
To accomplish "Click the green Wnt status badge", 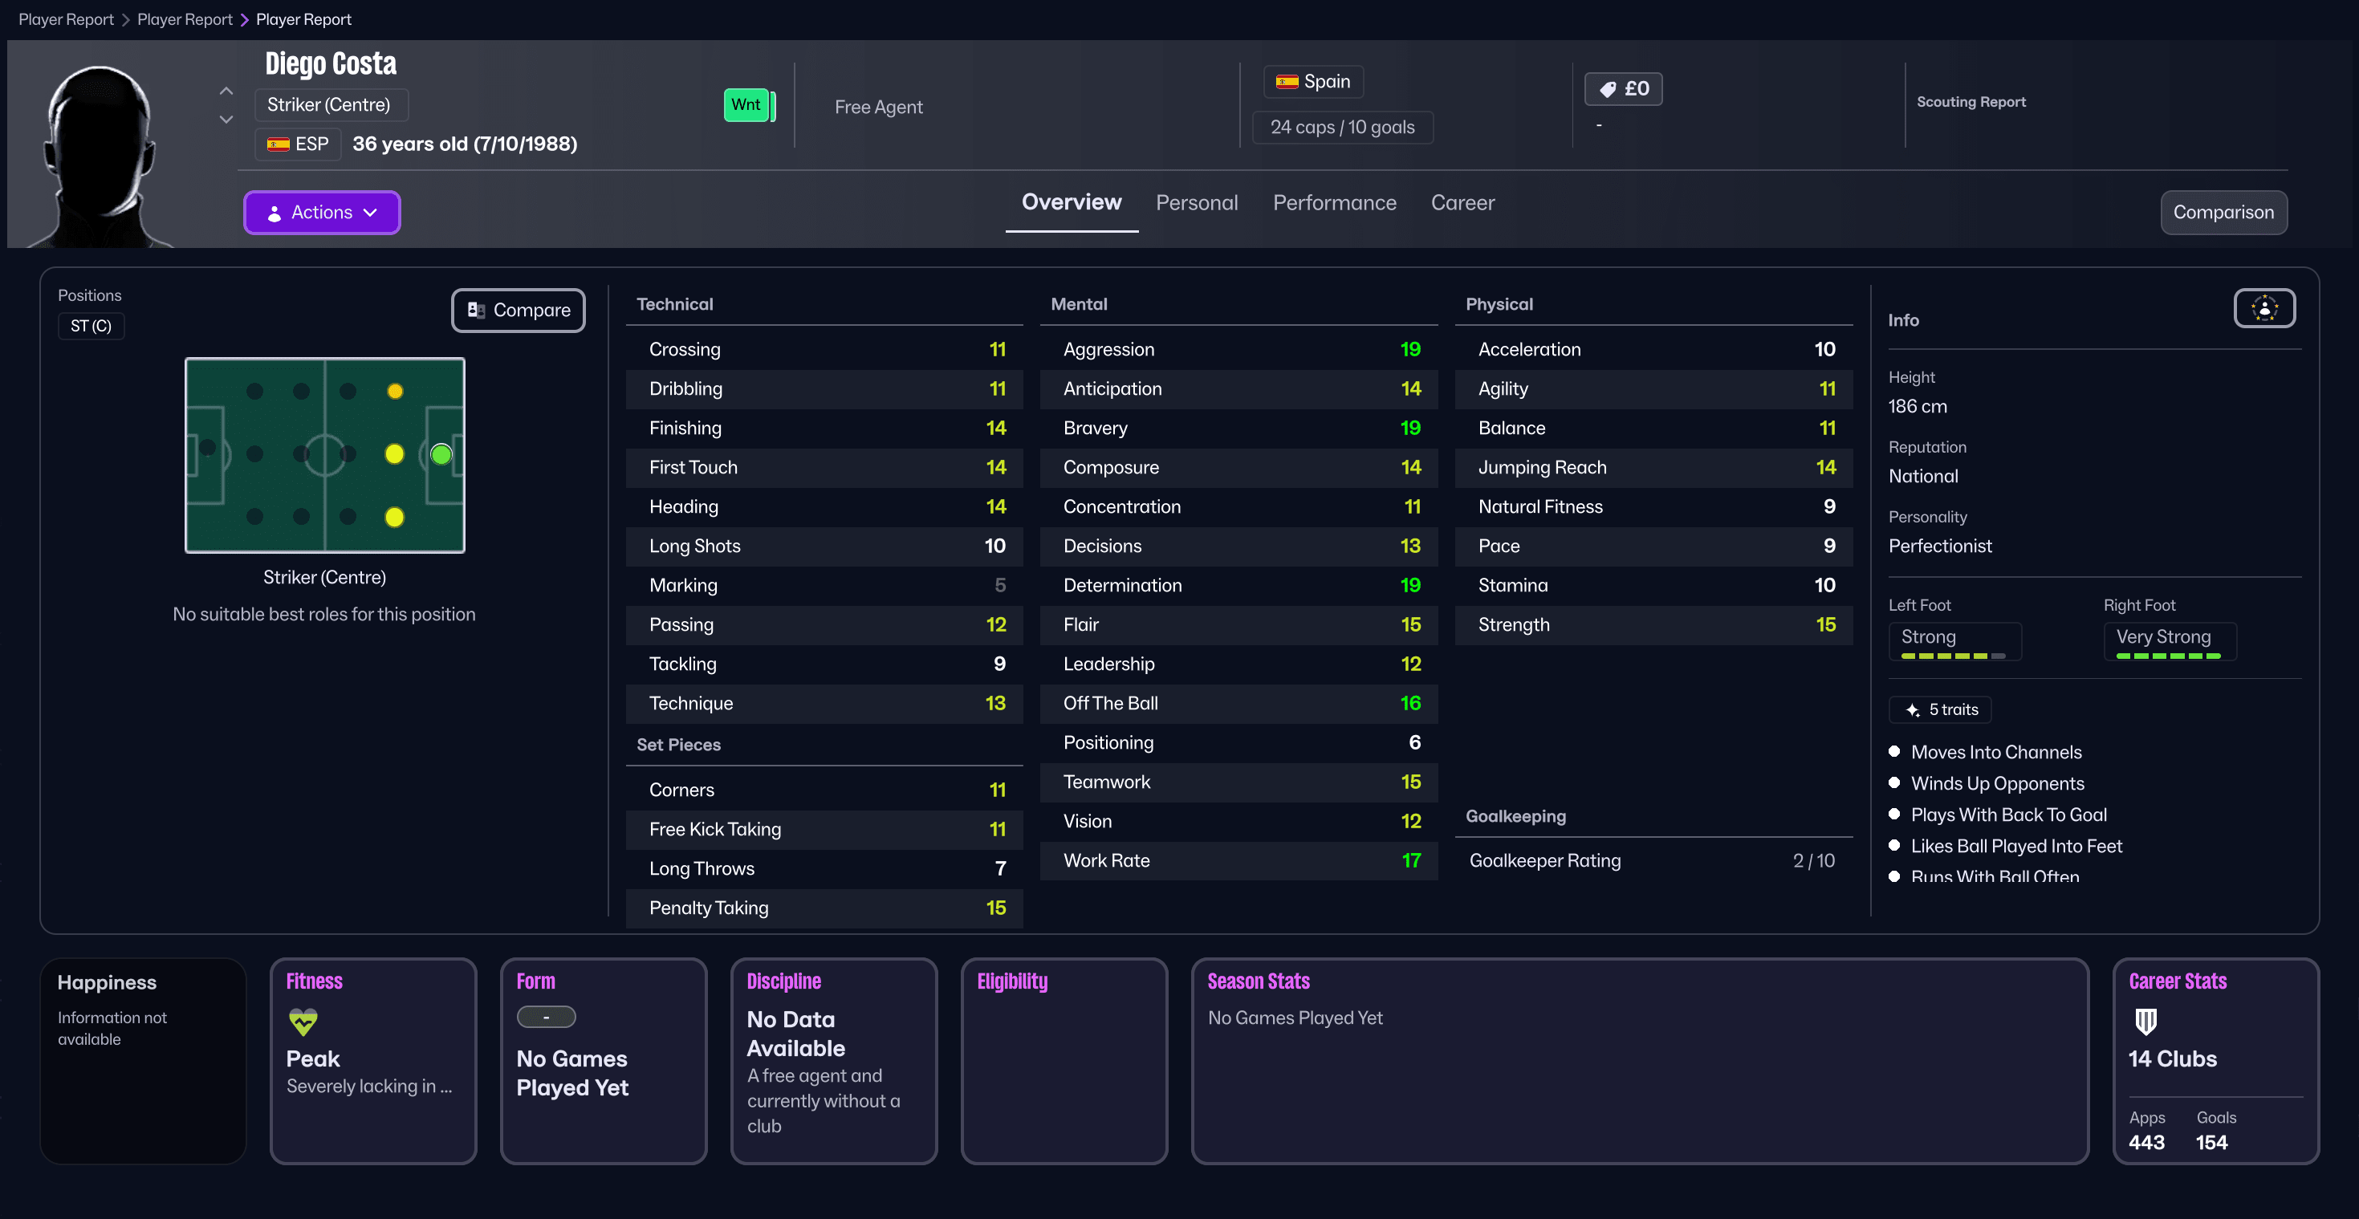I will tap(746, 105).
